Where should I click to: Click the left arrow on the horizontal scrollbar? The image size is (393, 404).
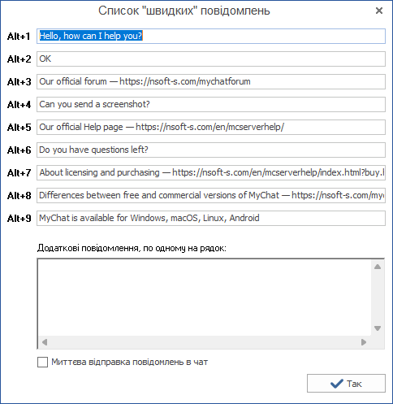[45, 342]
